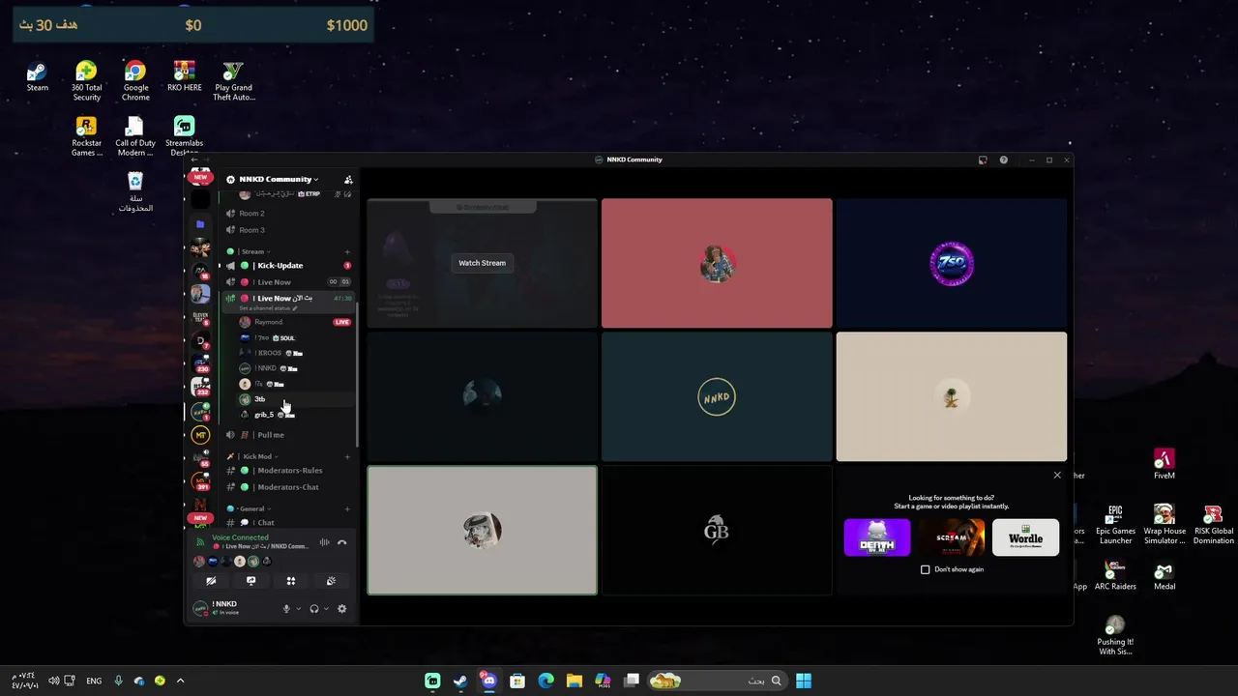Deafen with the headphones icon
The height and width of the screenshot is (696, 1238).
tap(314, 609)
